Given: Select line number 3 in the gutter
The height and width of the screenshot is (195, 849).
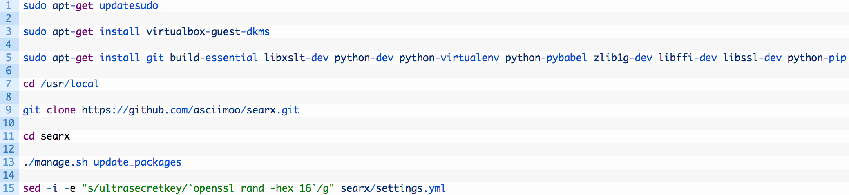Looking at the screenshot, I should [9, 32].
